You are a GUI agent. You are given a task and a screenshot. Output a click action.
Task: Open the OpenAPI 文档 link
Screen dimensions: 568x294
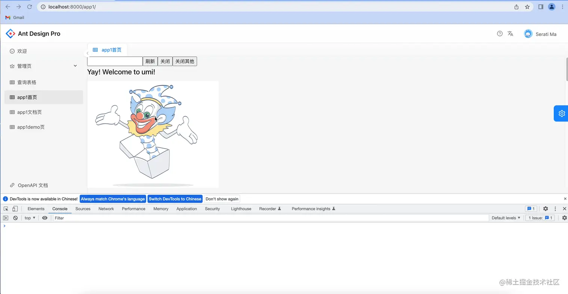point(29,185)
